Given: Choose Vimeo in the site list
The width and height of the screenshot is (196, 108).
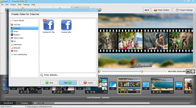Looking at the screenshot, I should point(24,31).
